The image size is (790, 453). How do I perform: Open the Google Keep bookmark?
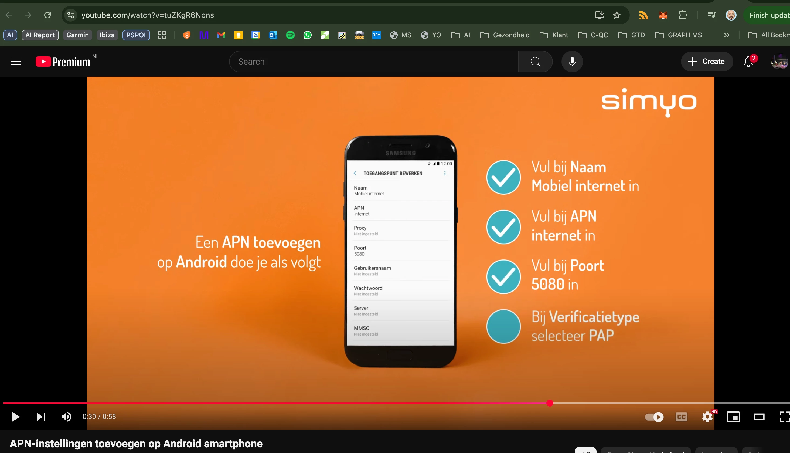[x=239, y=35]
